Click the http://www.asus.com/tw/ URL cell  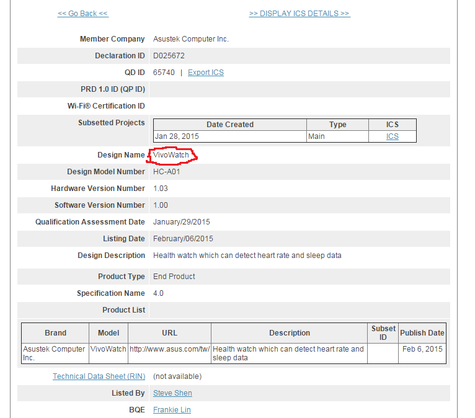169,354
